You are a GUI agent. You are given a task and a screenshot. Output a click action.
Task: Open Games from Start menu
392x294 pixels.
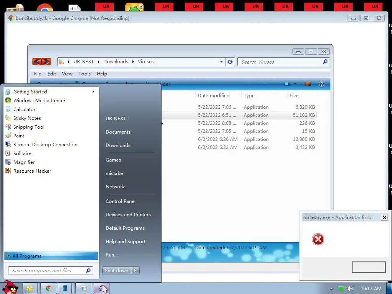113,160
